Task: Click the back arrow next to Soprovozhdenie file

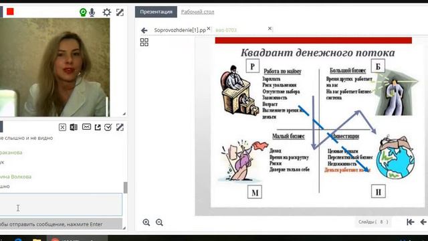Action: [144, 30]
